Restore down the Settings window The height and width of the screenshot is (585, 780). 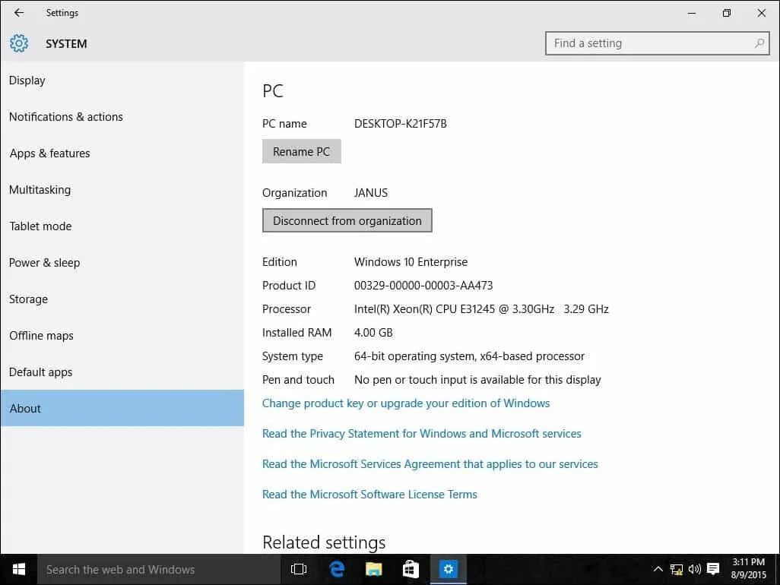coord(726,13)
